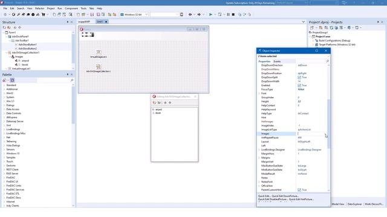Click second arrow icon in collection editor toolbar
The height and width of the screenshot is (217, 387).
(170, 102)
